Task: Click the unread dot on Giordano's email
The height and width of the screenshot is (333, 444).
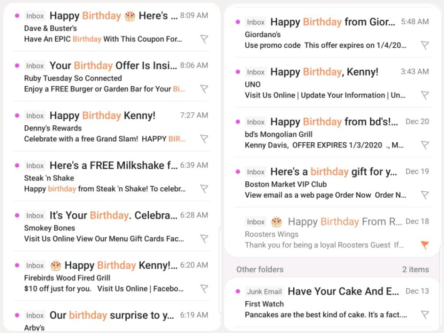Action: pos(238,22)
